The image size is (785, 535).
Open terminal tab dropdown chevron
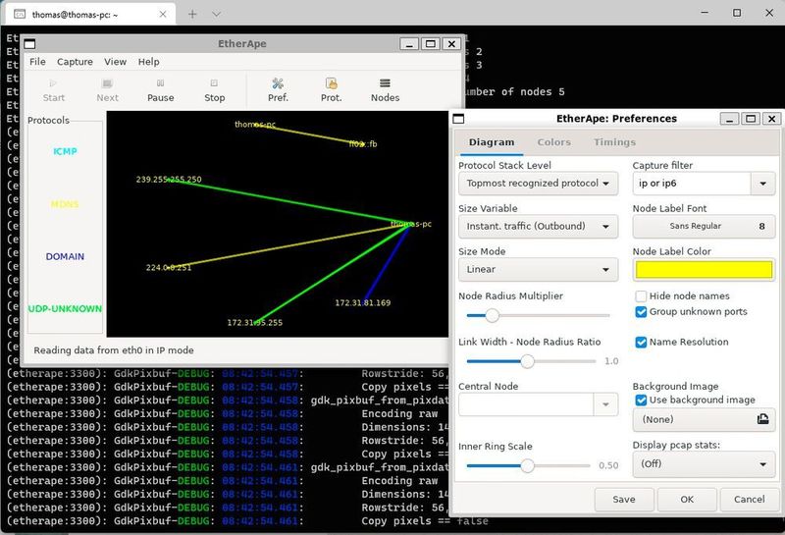216,14
